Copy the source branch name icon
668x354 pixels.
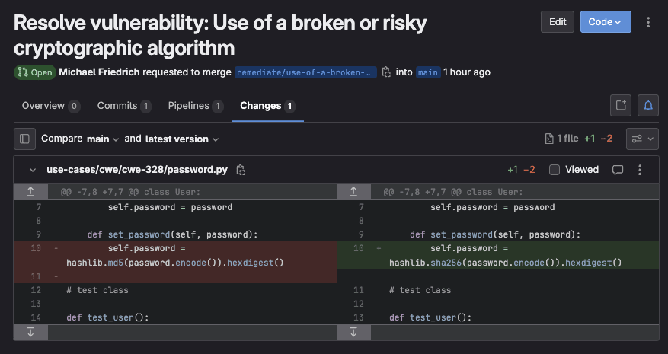tap(386, 72)
